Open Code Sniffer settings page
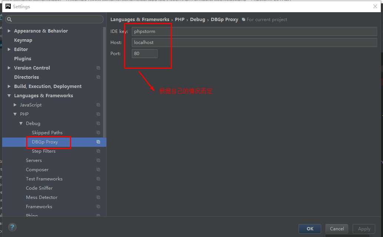 39,188
